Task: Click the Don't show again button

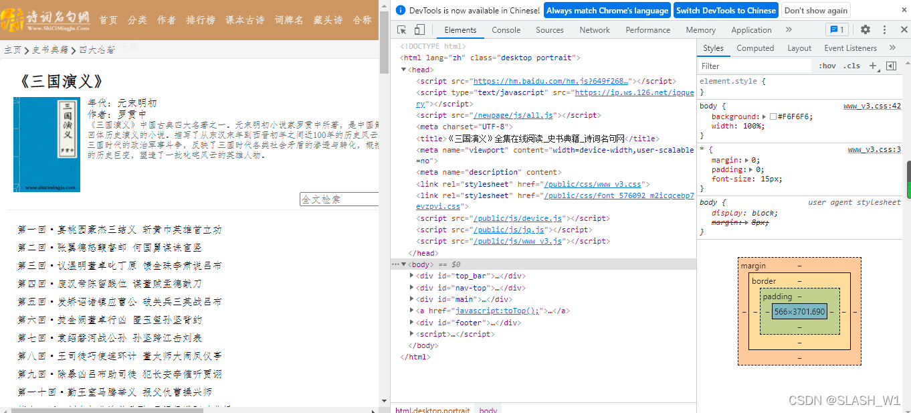Action: coord(815,10)
